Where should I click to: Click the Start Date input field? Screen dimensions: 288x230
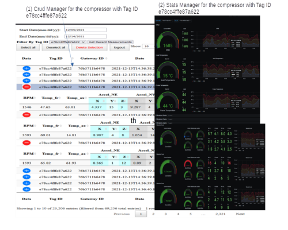pos(86,30)
